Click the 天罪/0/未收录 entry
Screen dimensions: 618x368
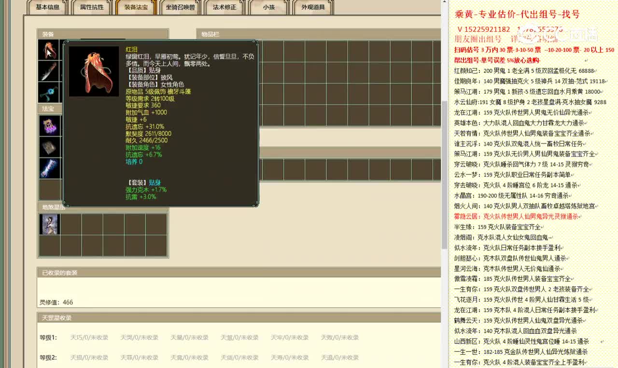pos(140,358)
